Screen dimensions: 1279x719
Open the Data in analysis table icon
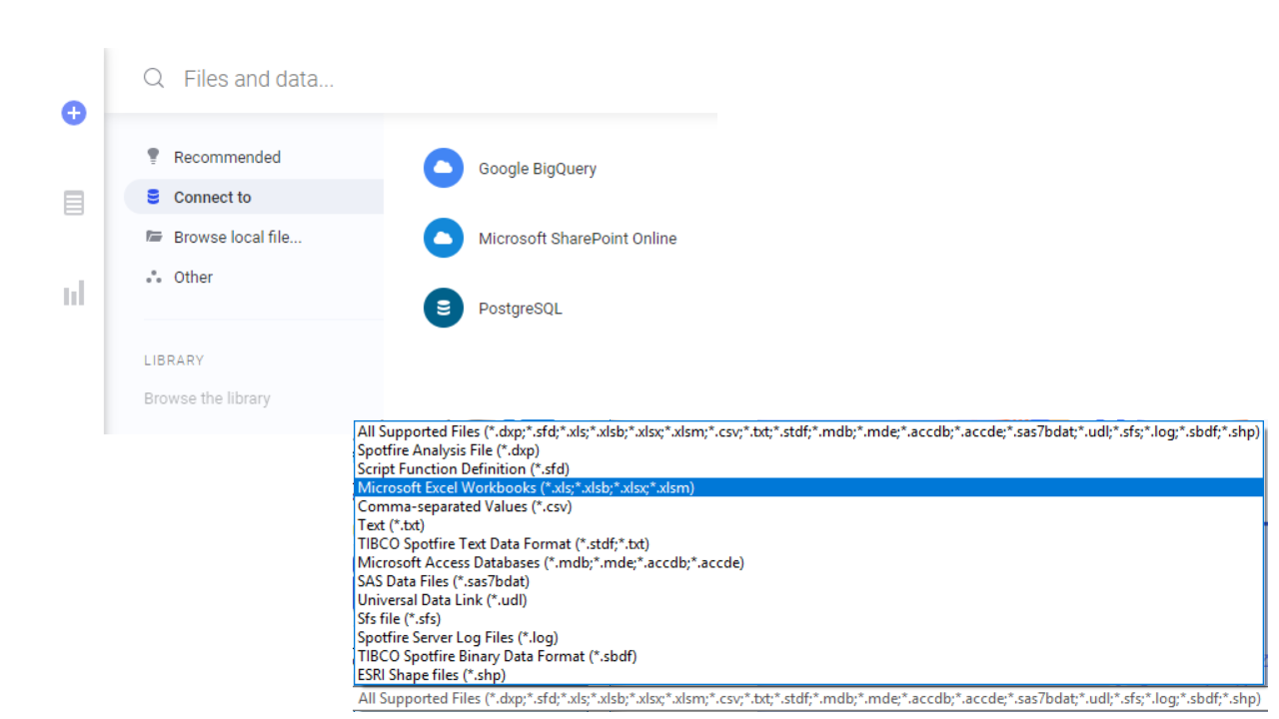pos(74,204)
